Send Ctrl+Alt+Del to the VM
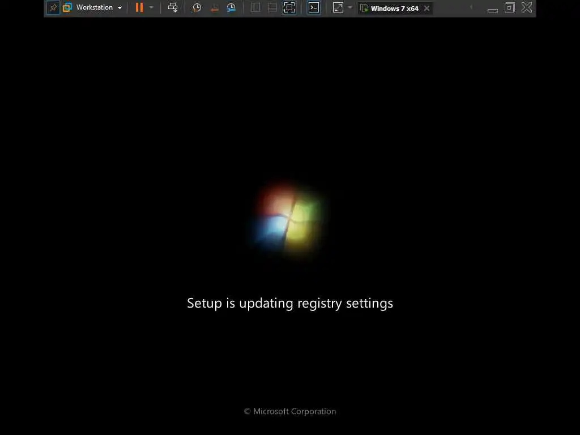The height and width of the screenshot is (435, 580). click(173, 7)
